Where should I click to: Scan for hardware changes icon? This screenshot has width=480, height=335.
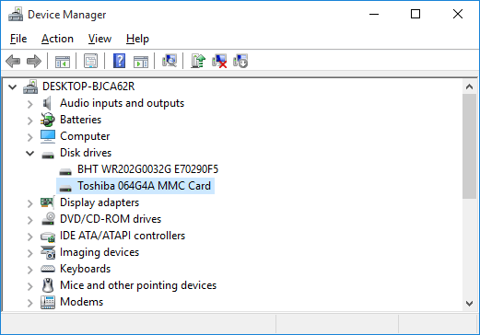pos(170,61)
